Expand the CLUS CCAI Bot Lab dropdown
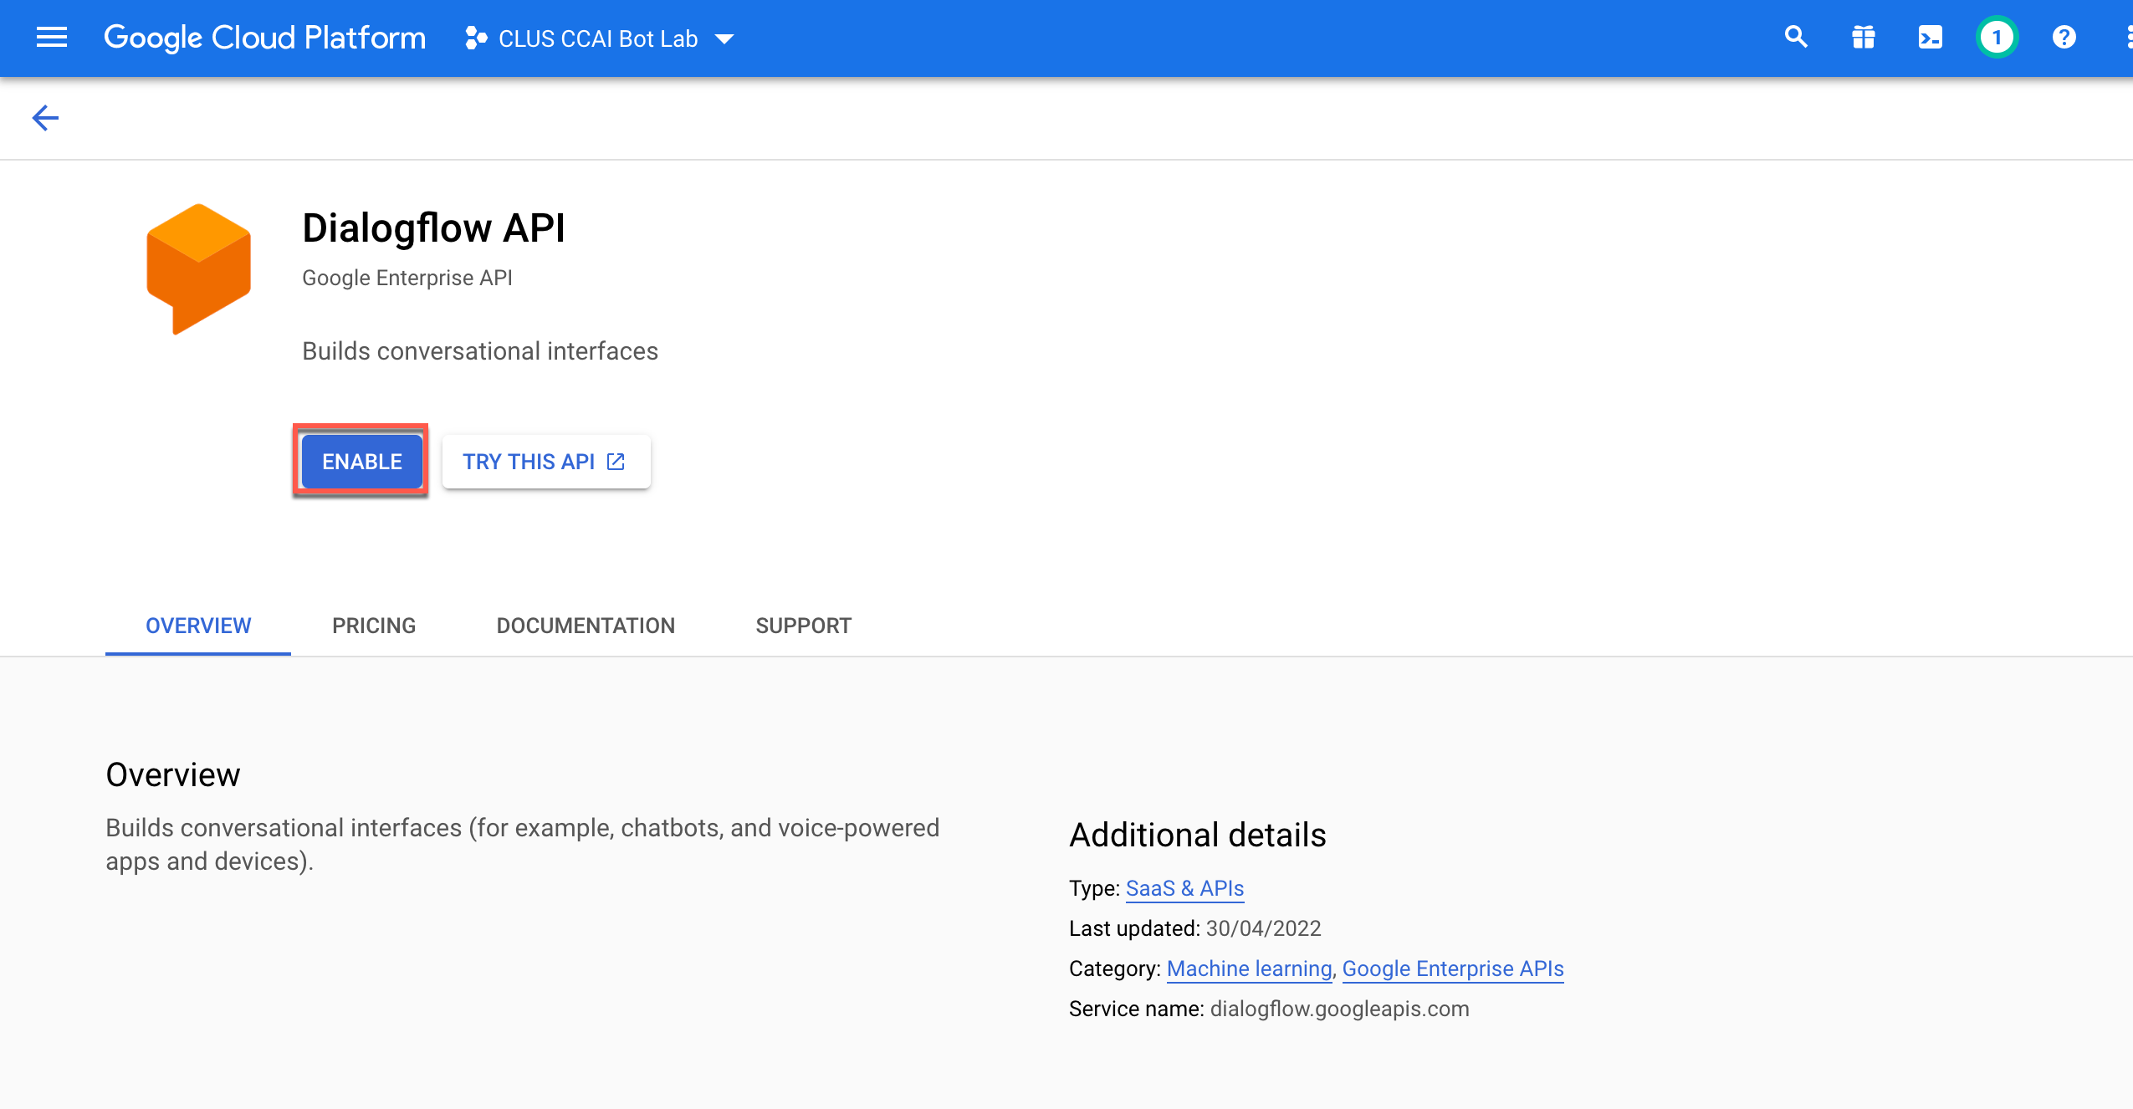Viewport: 2133px width, 1109px height. click(724, 39)
